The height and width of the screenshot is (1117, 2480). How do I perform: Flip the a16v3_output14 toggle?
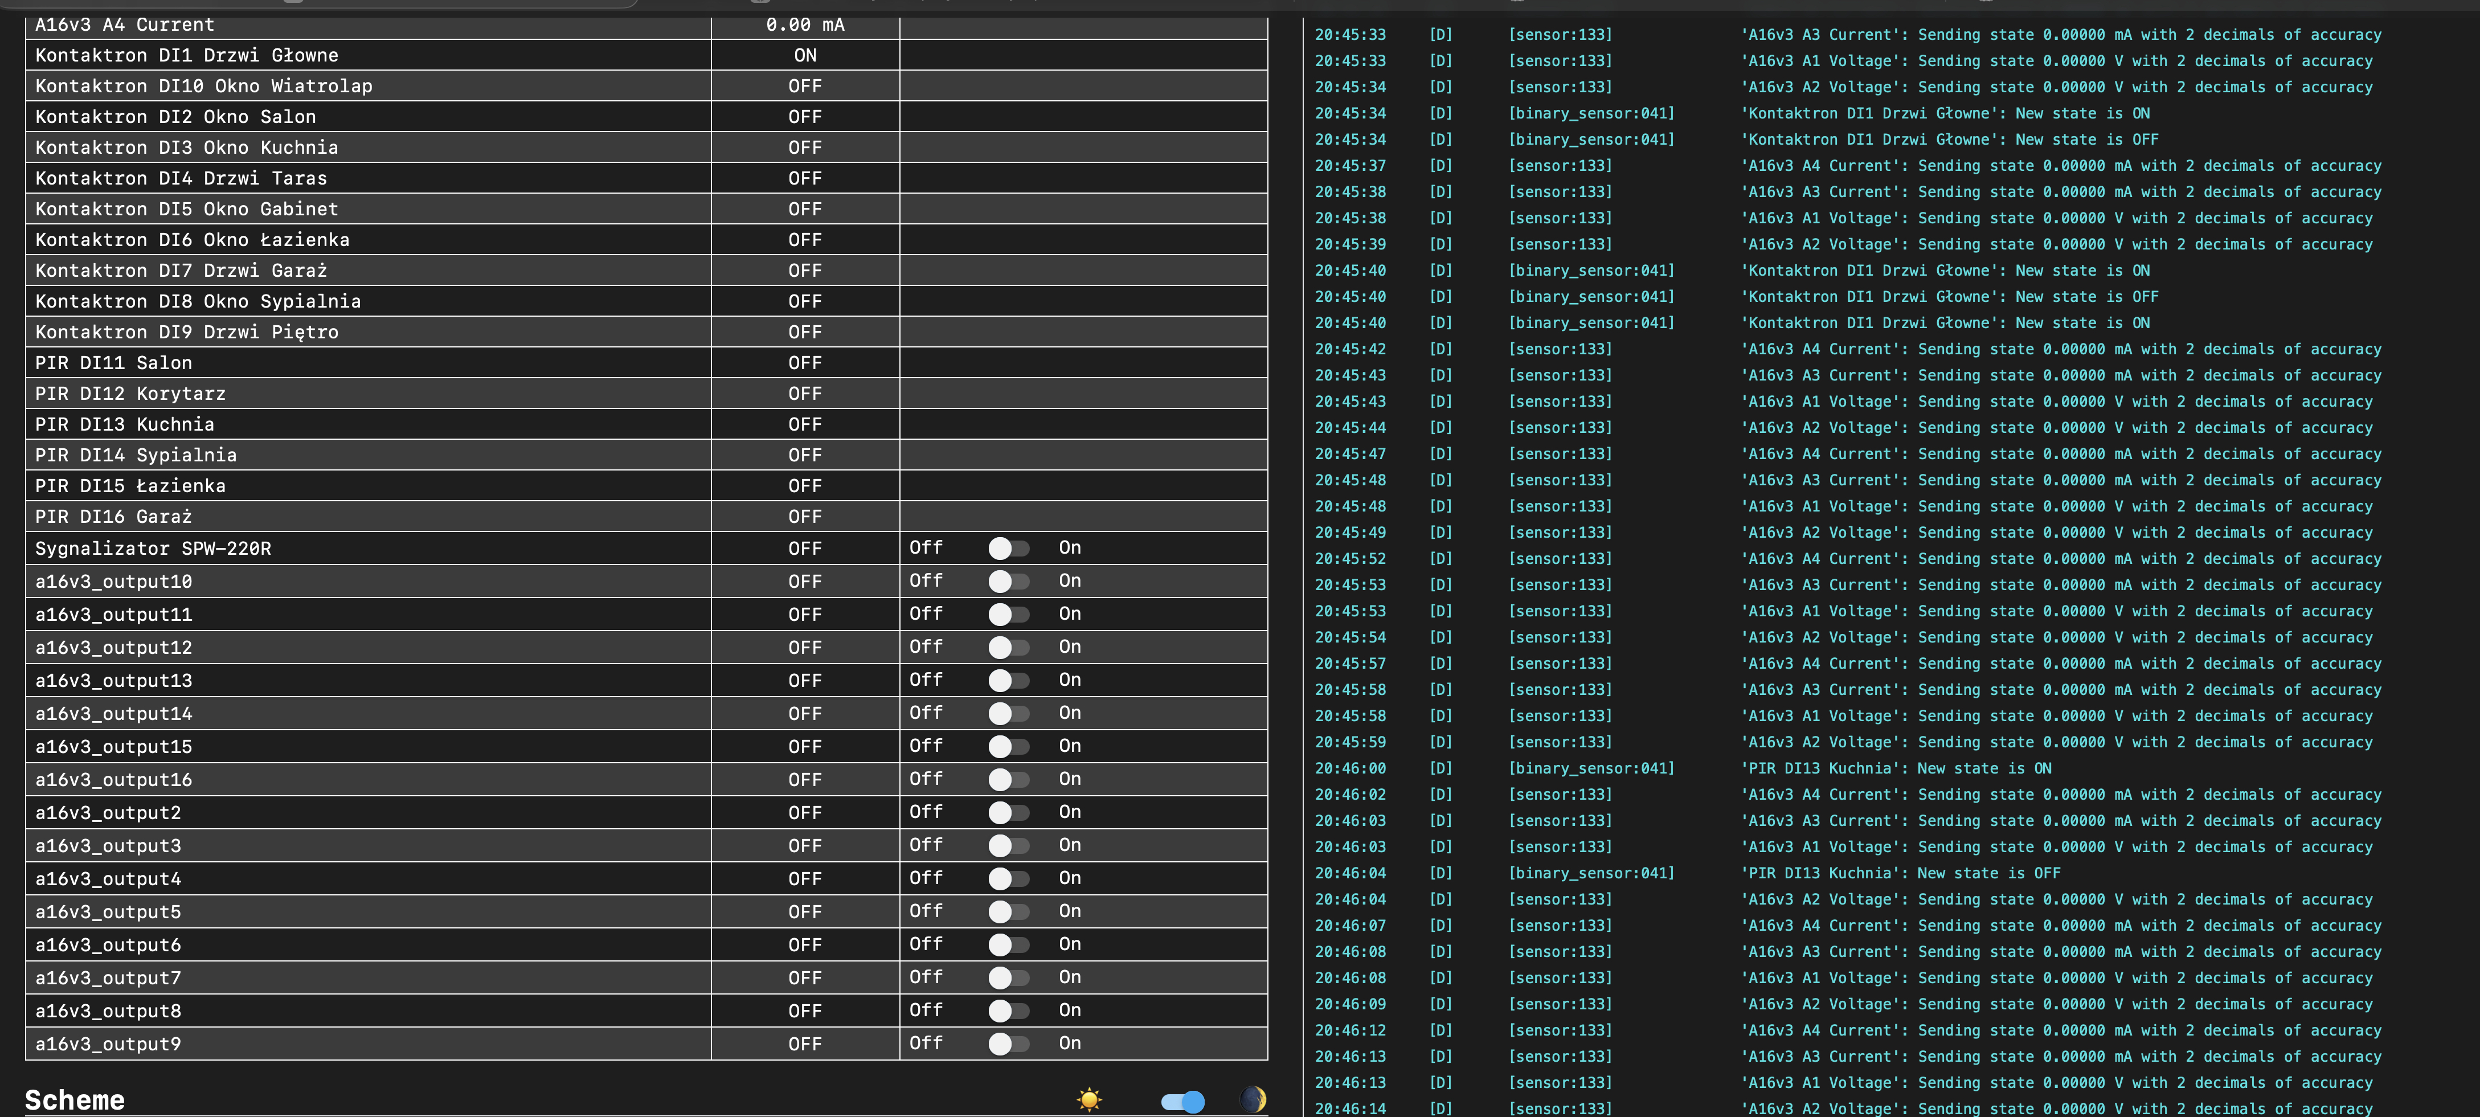click(1008, 714)
